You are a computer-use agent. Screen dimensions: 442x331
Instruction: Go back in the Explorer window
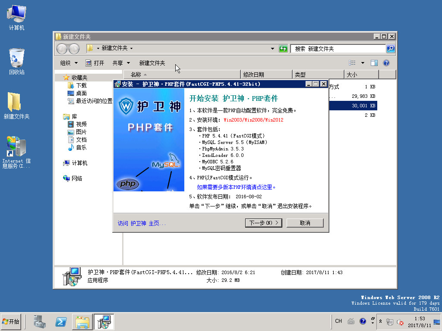coord(62,49)
